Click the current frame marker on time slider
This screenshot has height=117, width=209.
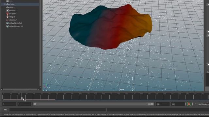22,96
